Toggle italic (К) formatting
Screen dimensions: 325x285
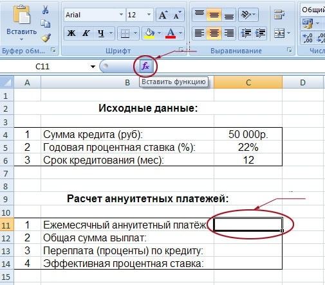[86, 33]
